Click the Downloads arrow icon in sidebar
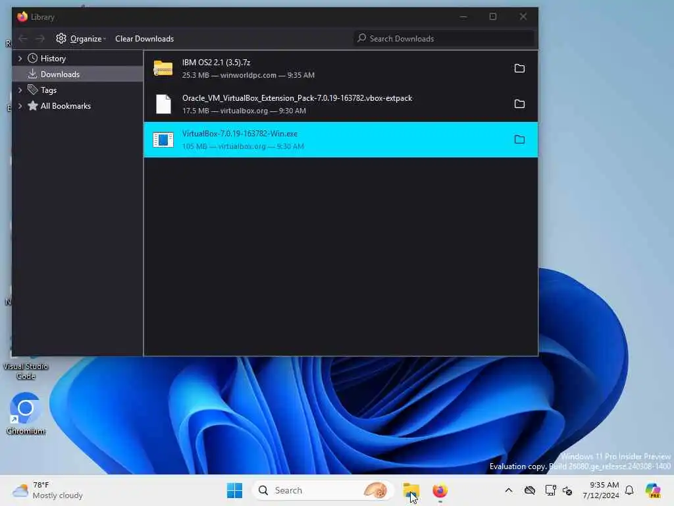Viewport: 674px width, 506px height. [x=32, y=74]
